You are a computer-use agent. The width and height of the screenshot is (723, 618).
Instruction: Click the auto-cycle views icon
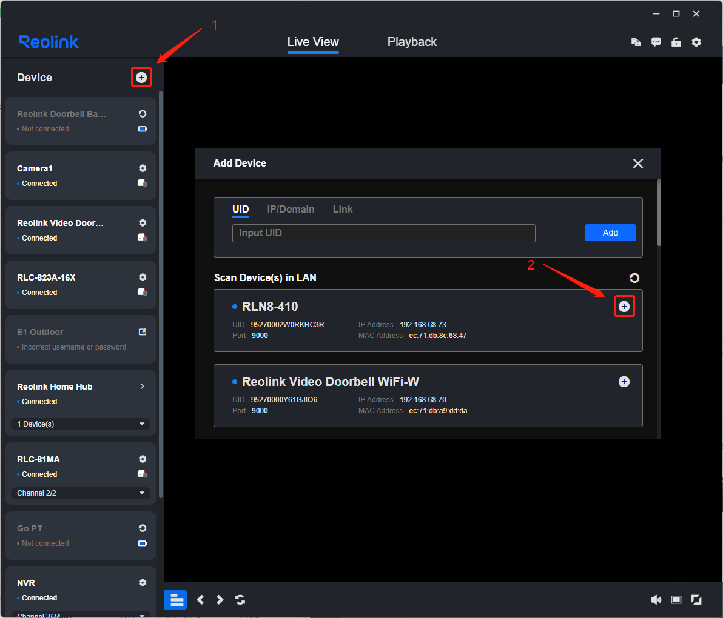coord(240,600)
